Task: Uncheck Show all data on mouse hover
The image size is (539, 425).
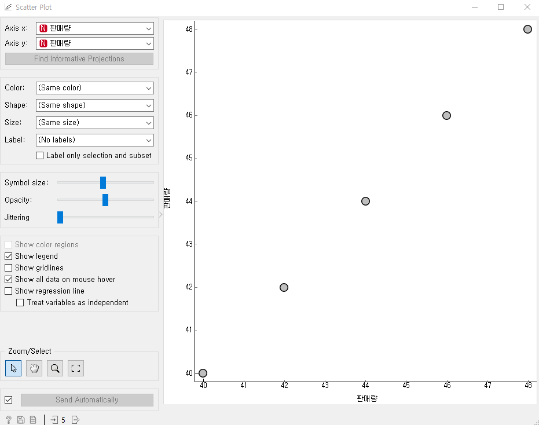Action: coord(9,279)
